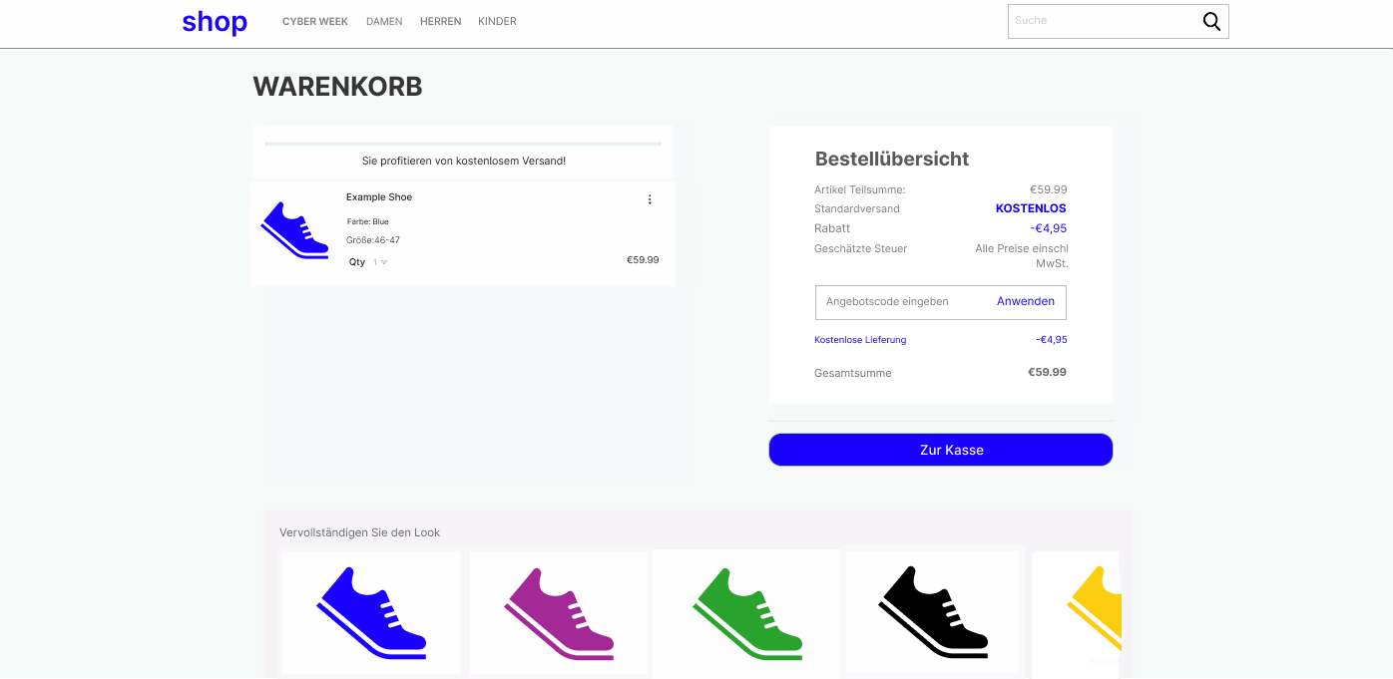Click the Example Shoe product name
Image resolution: width=1393 pixels, height=679 pixels.
point(379,197)
